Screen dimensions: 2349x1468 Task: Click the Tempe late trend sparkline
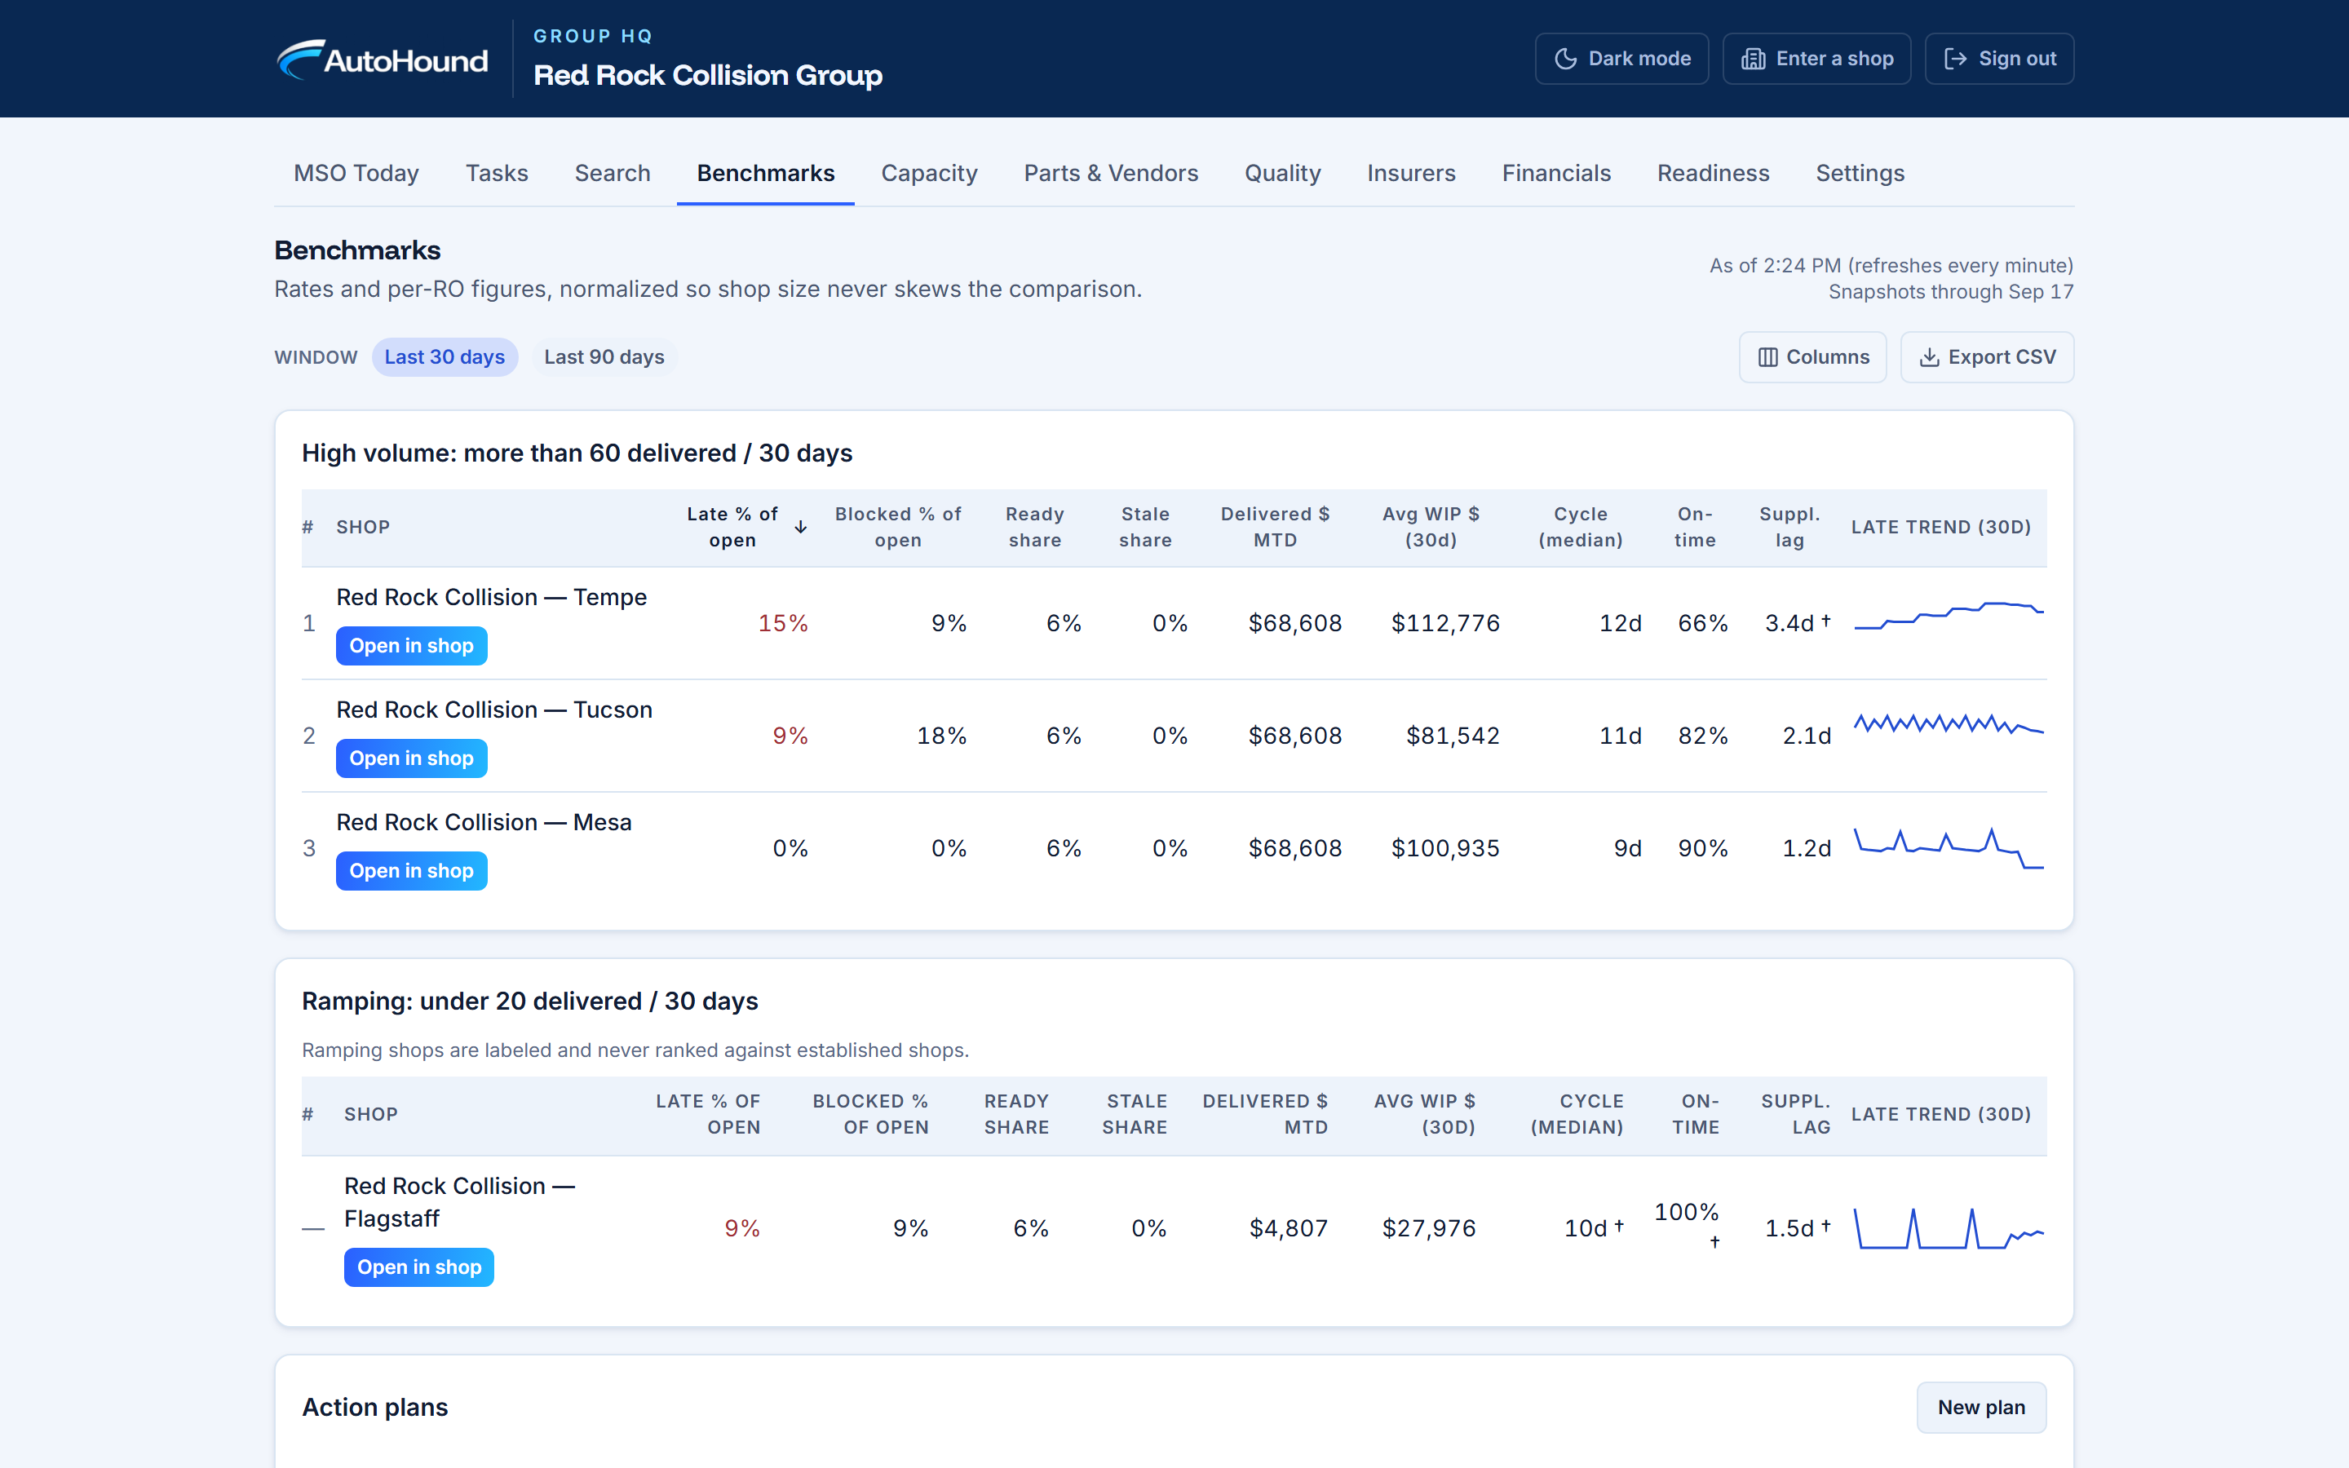pos(1948,617)
